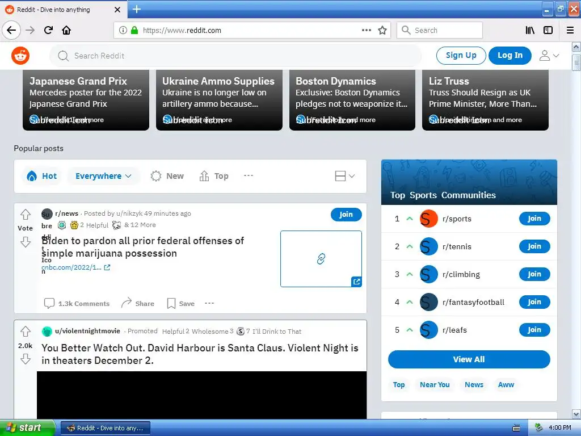Open a new browser tab with plus
This screenshot has width=581, height=436.
(136, 9)
